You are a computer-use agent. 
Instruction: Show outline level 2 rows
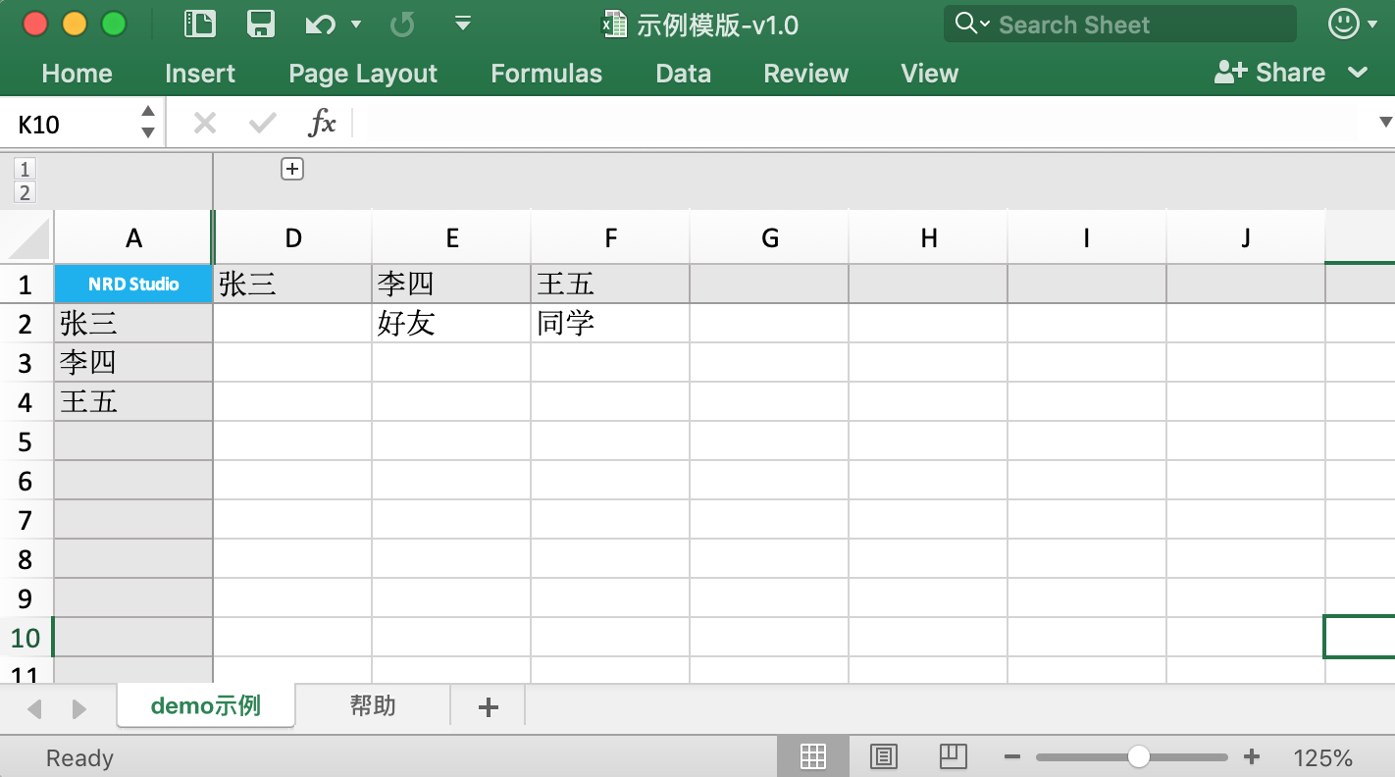(x=24, y=192)
